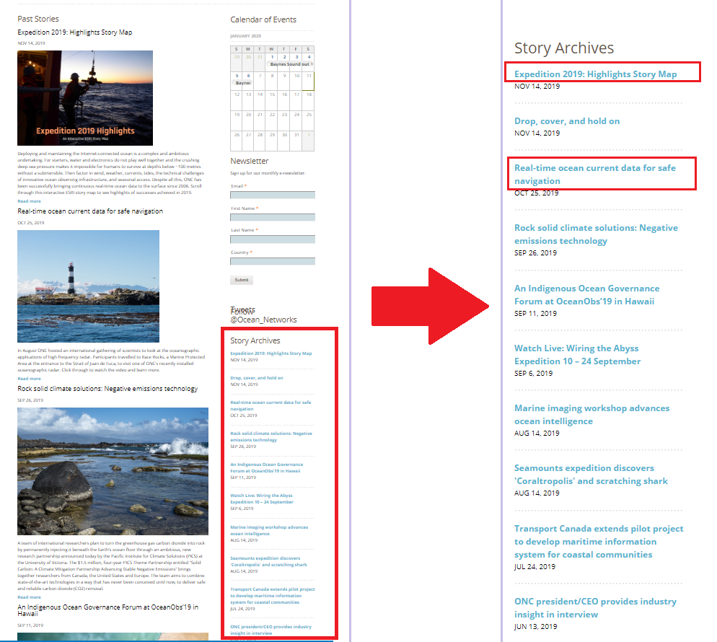Open Past Stories title 'An Indigenous Ocean Governance Forum'

click(108, 610)
